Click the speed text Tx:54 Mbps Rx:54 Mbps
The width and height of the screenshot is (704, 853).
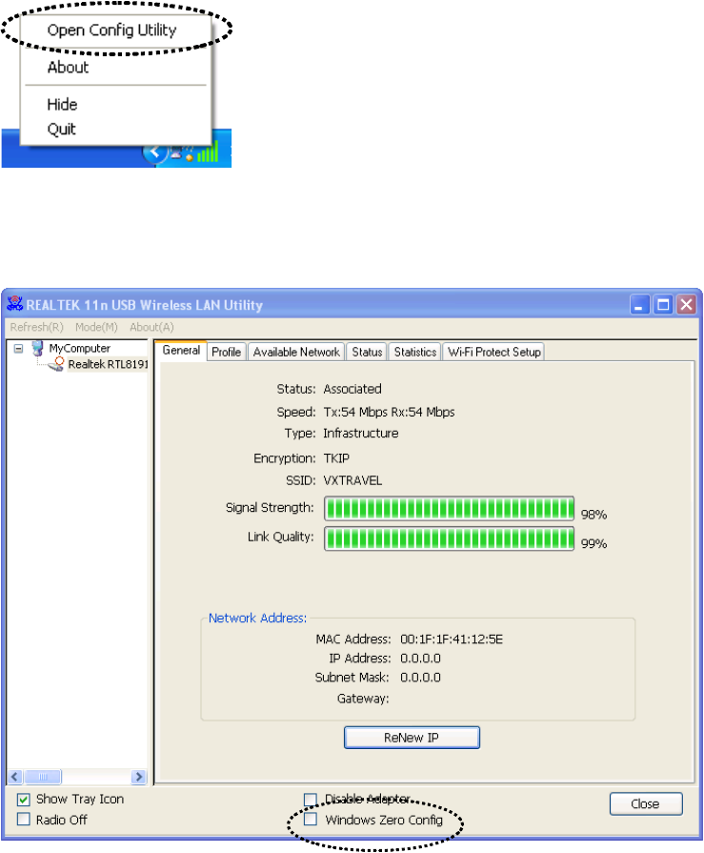point(390,413)
